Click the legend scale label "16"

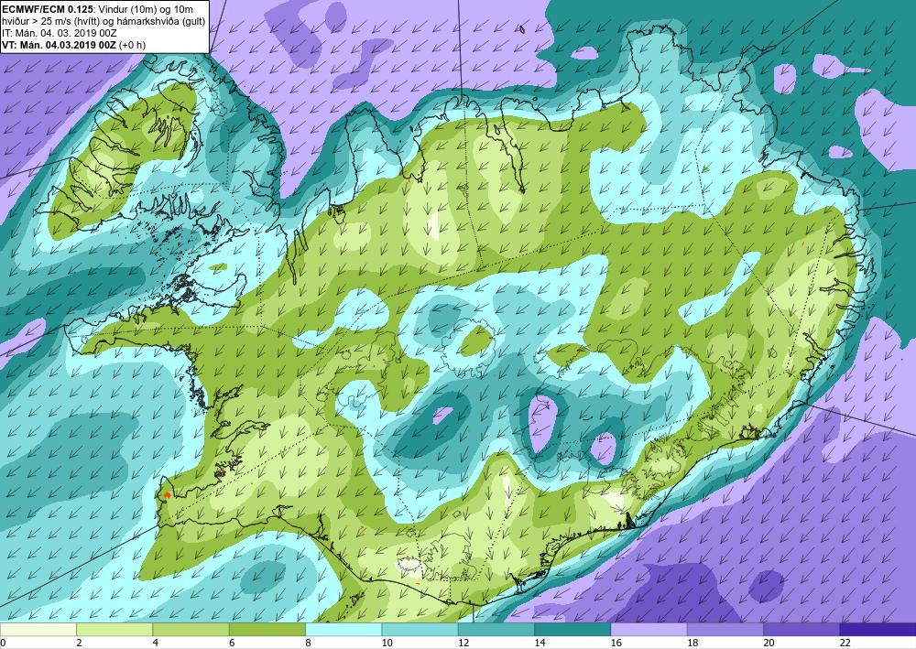[x=616, y=643]
